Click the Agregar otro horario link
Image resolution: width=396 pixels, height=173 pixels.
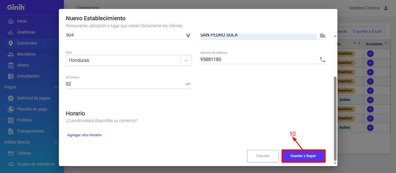84,135
